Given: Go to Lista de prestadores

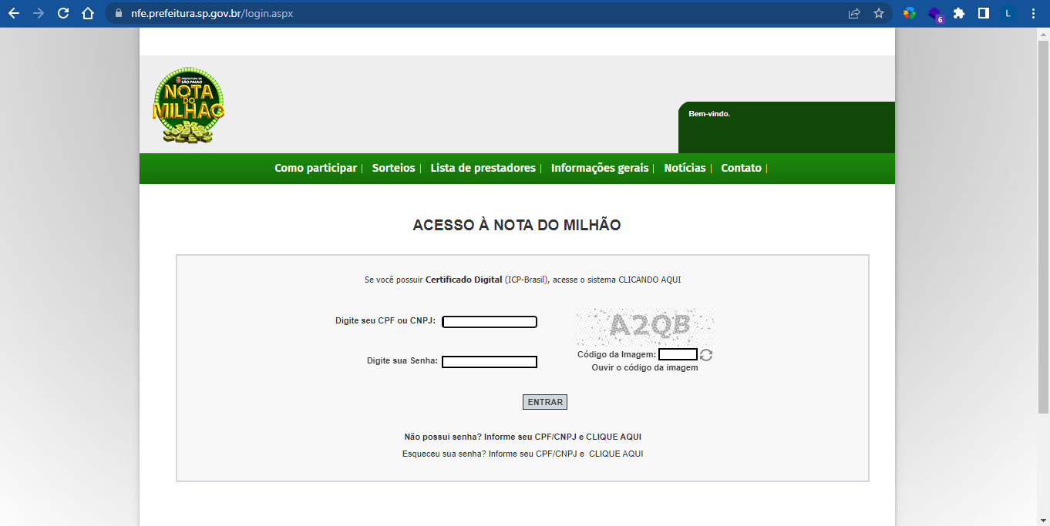Looking at the screenshot, I should click(x=483, y=168).
